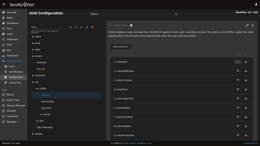Open the user account menu

click(256, 4)
